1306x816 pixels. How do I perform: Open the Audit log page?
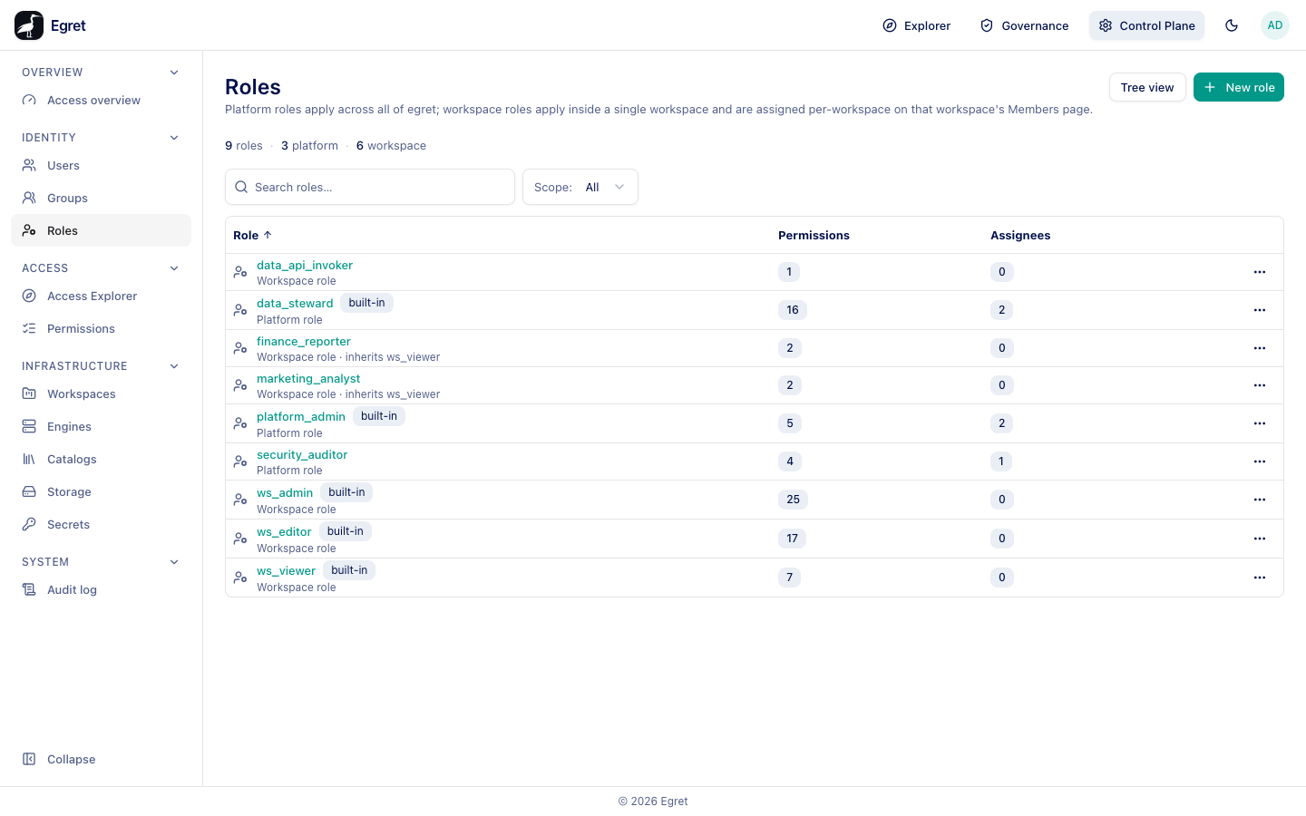click(101, 589)
